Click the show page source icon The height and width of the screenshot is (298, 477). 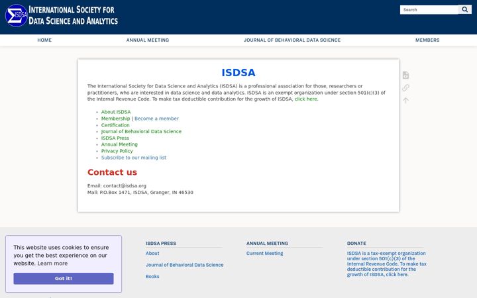pyautogui.click(x=405, y=75)
